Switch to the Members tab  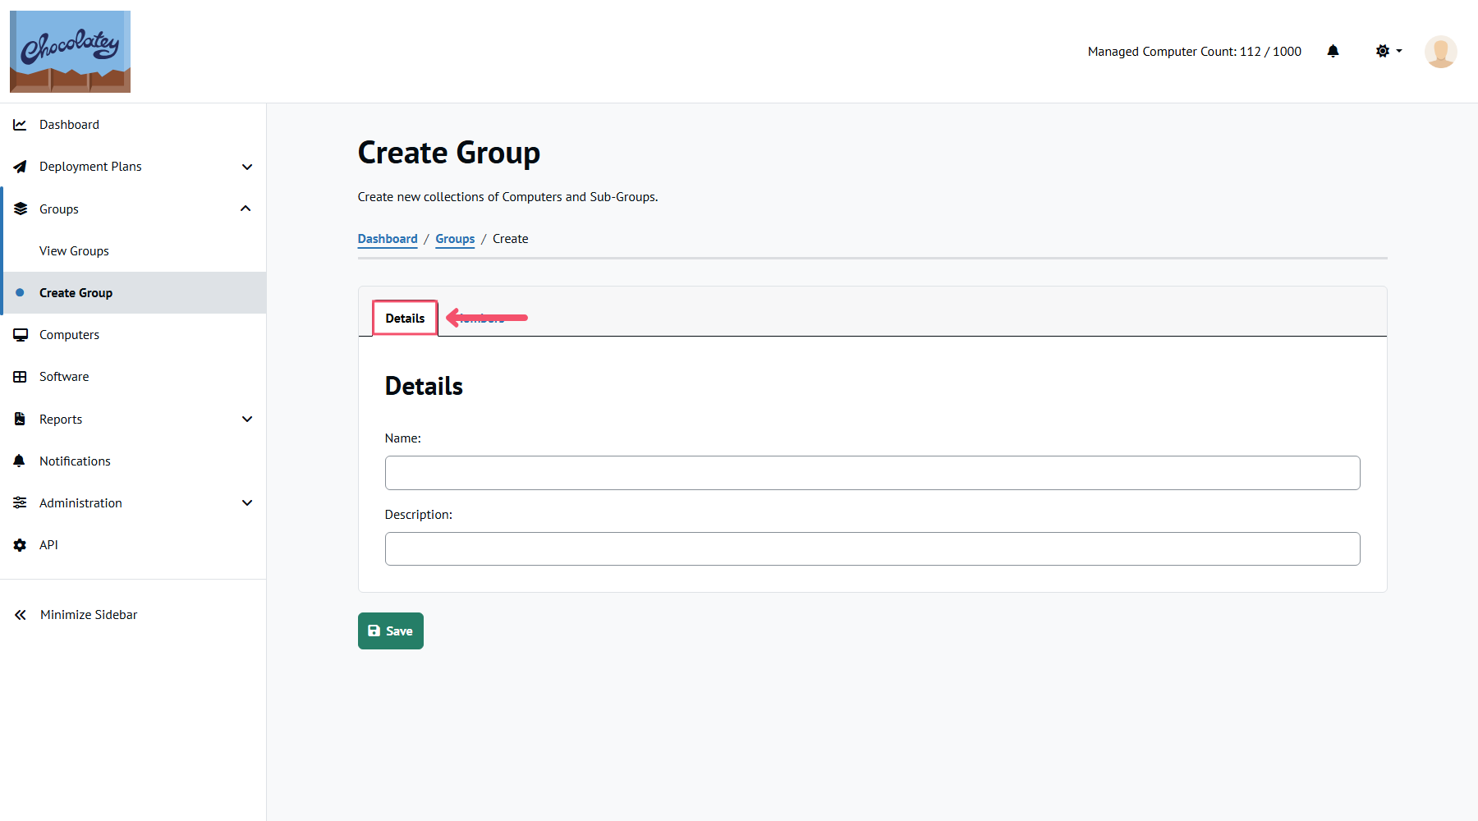click(481, 319)
